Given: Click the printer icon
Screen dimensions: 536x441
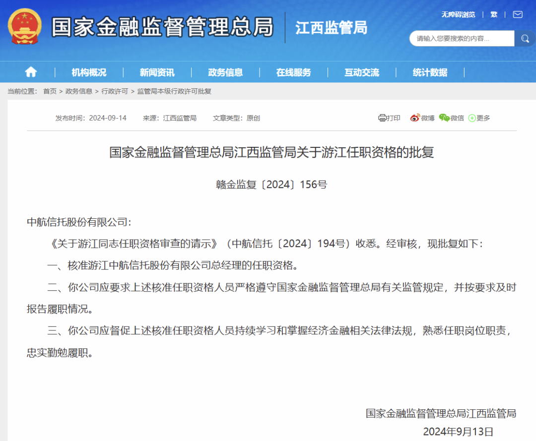Looking at the screenshot, I should click(382, 118).
